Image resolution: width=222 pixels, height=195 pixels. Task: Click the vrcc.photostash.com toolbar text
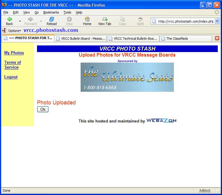51,30
